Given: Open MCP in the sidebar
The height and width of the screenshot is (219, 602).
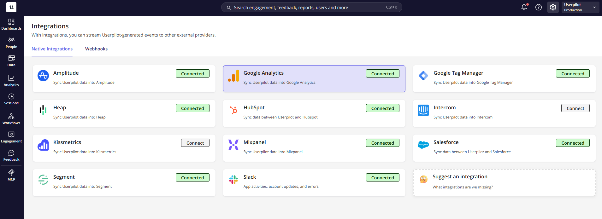Looking at the screenshot, I should 11,175.
